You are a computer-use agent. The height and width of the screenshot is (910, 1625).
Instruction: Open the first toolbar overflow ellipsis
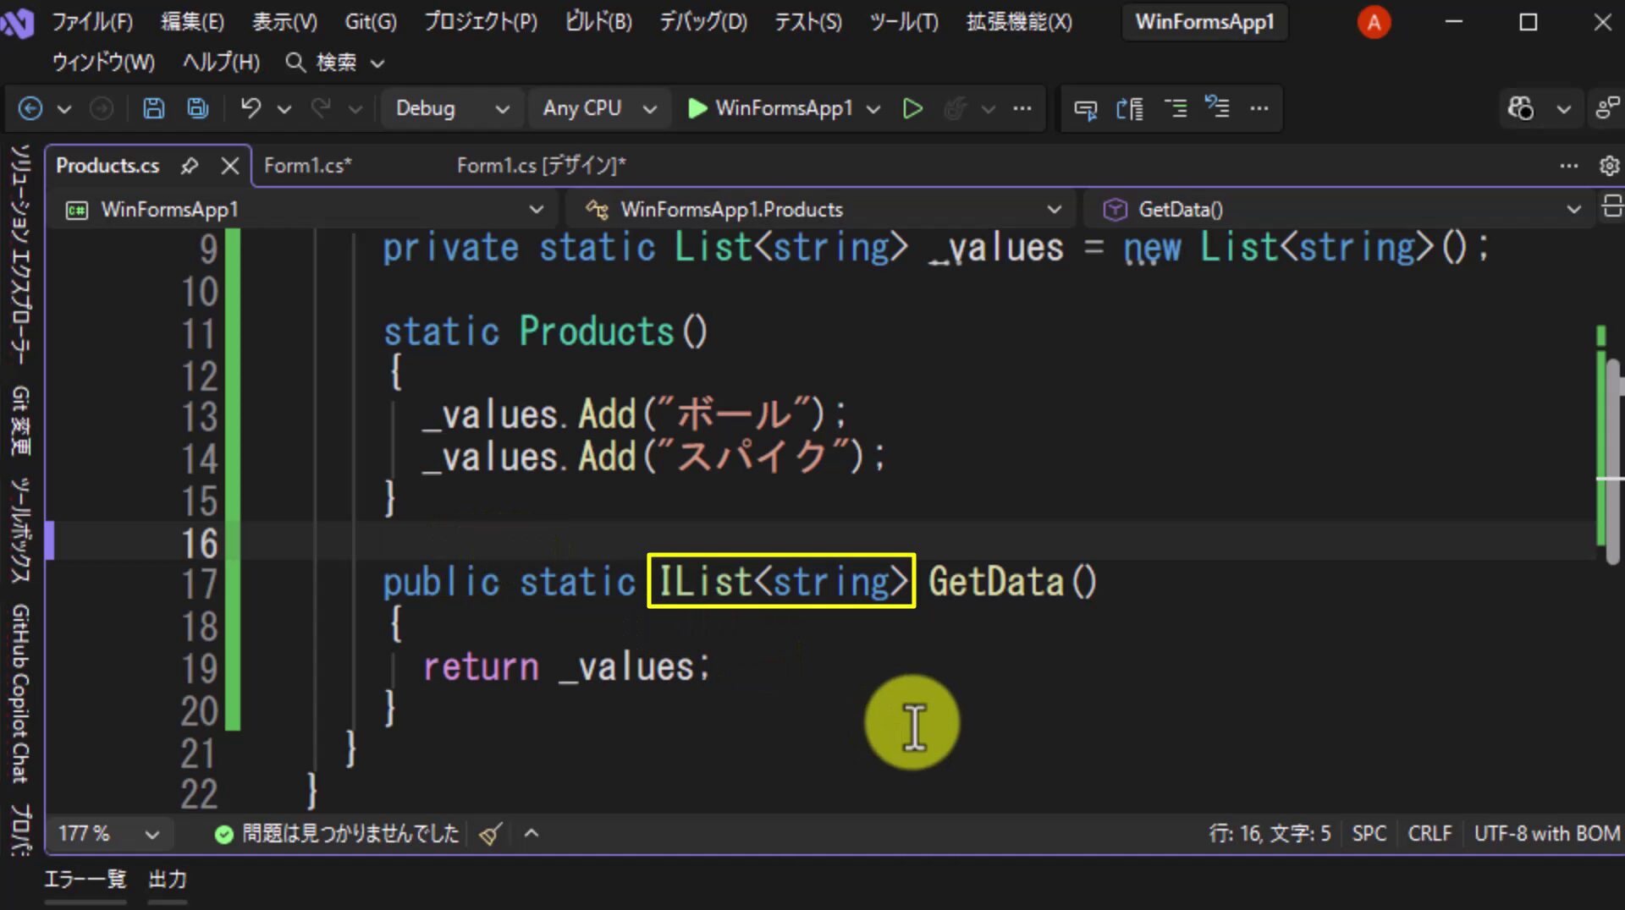click(x=1022, y=108)
